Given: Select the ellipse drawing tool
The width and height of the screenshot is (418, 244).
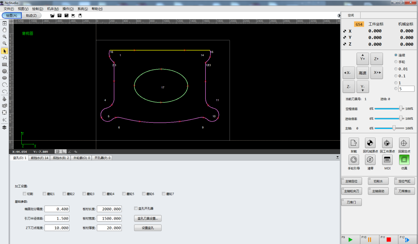Looking at the screenshot, I should click(4, 78).
